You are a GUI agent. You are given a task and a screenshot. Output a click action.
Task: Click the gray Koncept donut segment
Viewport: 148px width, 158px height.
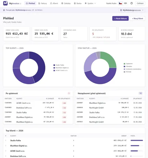[98, 55]
